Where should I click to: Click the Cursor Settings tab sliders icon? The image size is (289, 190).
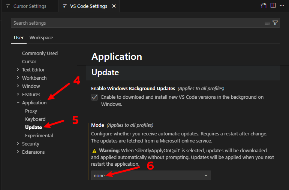pyautogui.click(x=8, y=6)
